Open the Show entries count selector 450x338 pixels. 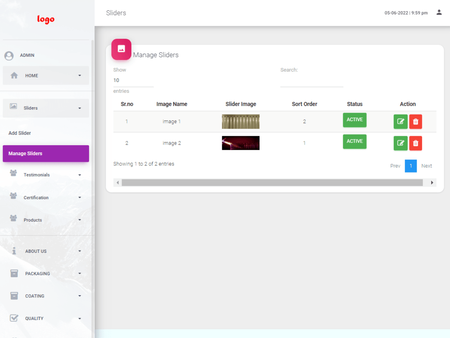click(x=134, y=81)
